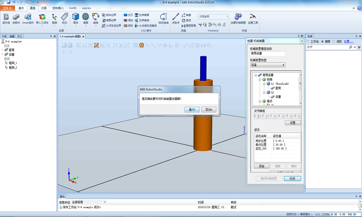Click the 设置 button under 关节映射

tap(293, 122)
